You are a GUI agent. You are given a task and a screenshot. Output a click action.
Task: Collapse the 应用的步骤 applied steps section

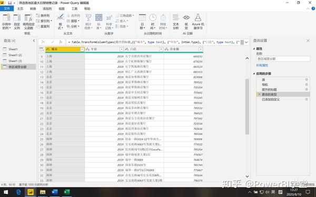[x=254, y=74]
